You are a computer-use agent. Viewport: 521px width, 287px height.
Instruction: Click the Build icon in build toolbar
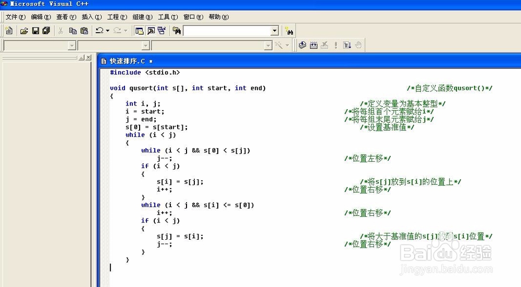click(313, 45)
